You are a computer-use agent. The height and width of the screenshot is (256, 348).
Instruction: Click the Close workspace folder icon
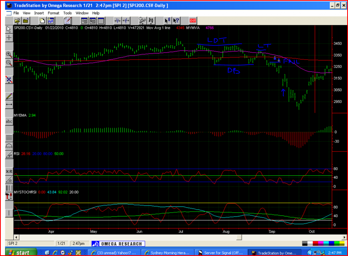click(x=26, y=21)
